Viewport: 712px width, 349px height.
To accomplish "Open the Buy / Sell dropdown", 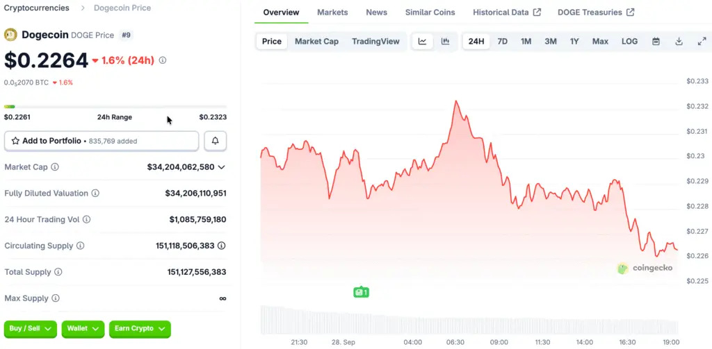I will [31, 328].
